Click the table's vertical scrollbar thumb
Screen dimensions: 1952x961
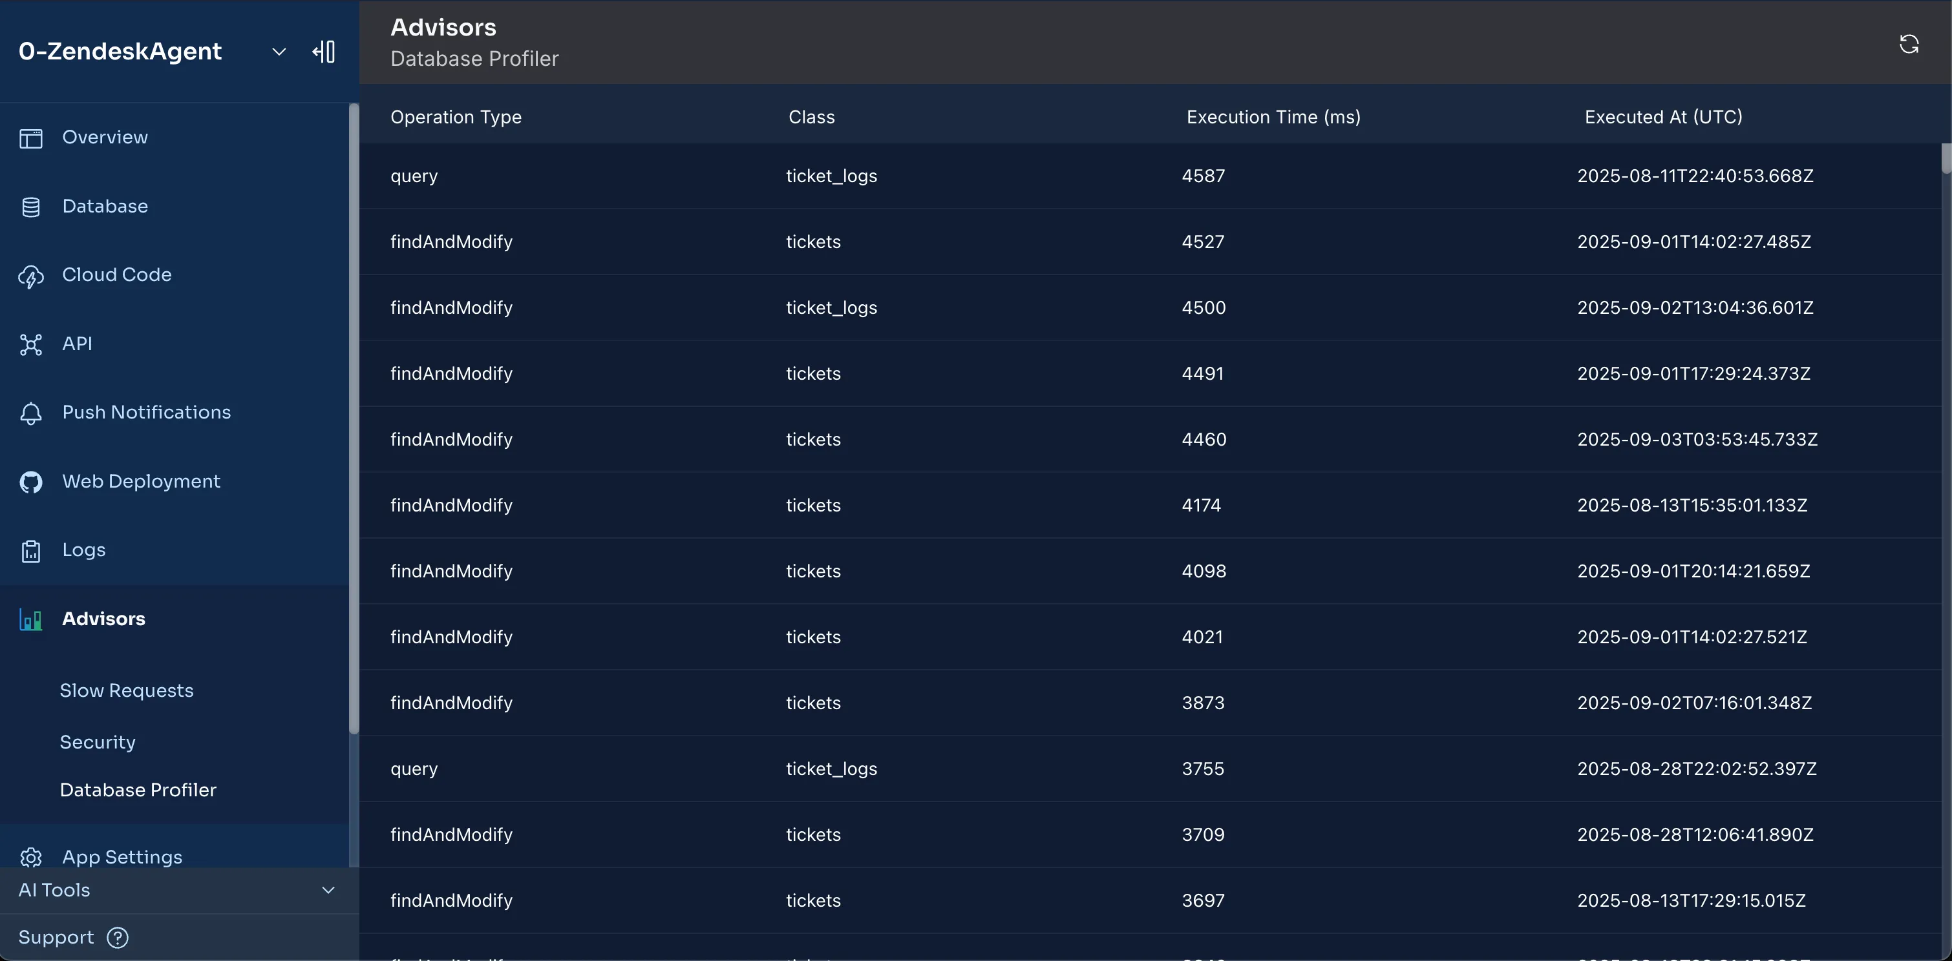1946,159
